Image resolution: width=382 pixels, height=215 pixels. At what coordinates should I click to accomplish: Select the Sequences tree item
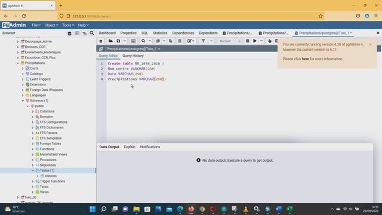(48, 165)
